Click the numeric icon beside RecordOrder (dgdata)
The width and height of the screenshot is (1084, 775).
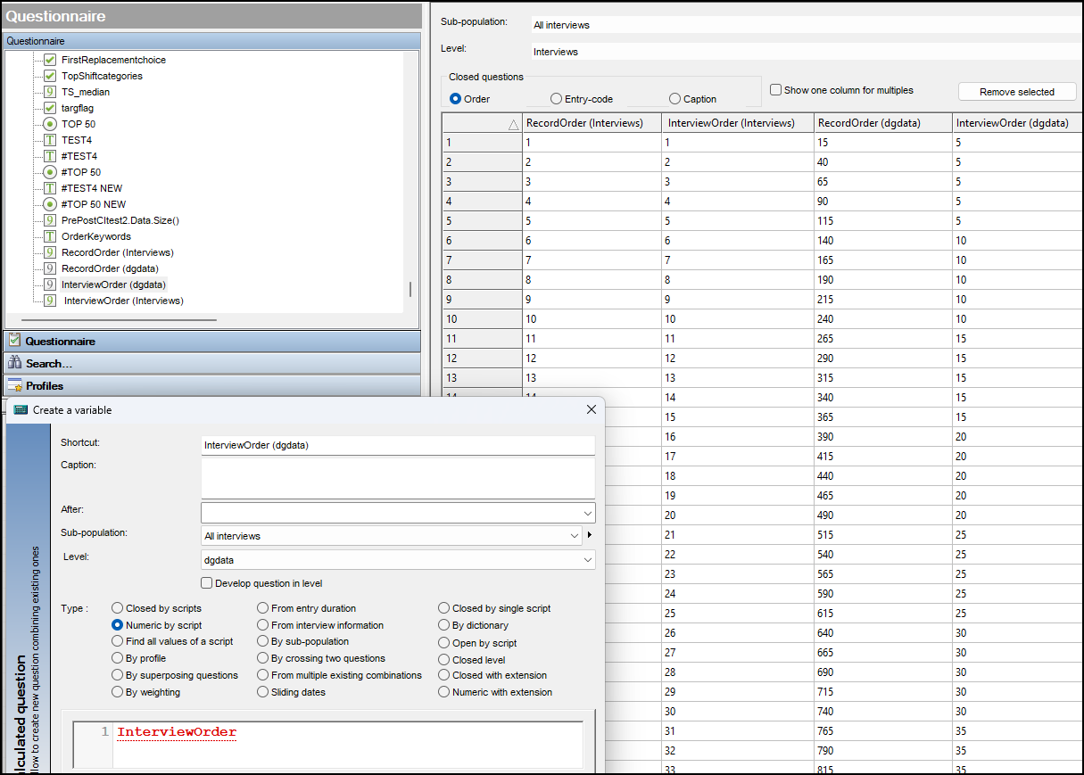coord(50,268)
